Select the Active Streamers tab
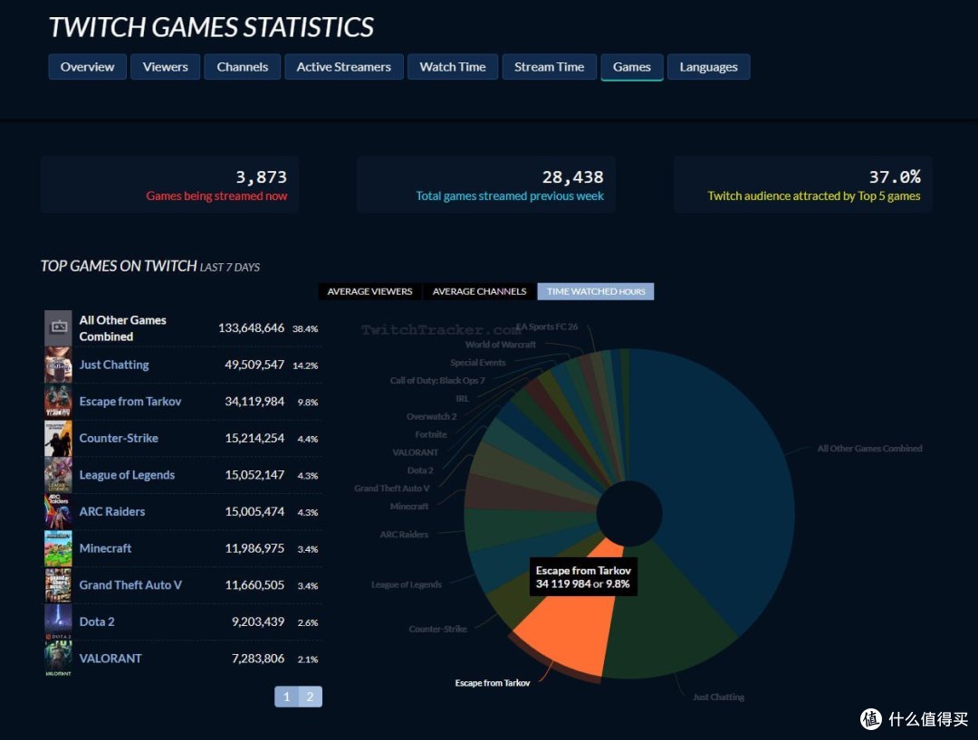The width and height of the screenshot is (978, 740). [344, 67]
